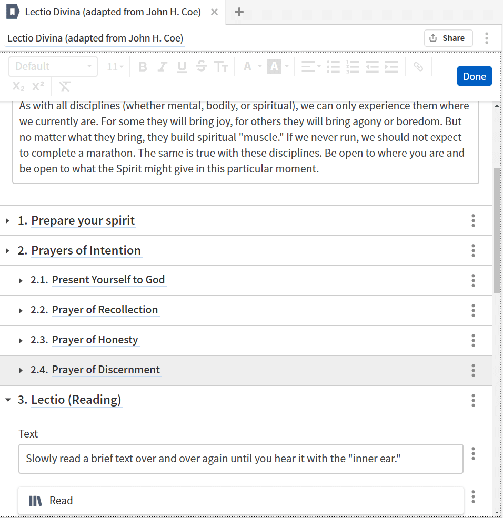Open the text highlight color picker
The width and height of the screenshot is (503, 518).
(x=278, y=67)
